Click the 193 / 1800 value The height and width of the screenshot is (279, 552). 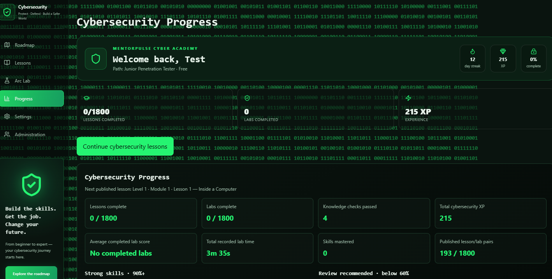457,253
